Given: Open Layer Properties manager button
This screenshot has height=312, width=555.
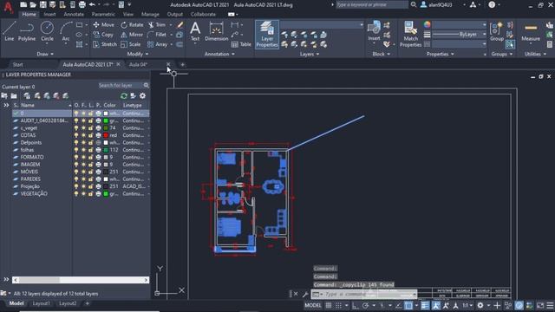Looking at the screenshot, I should point(267,35).
